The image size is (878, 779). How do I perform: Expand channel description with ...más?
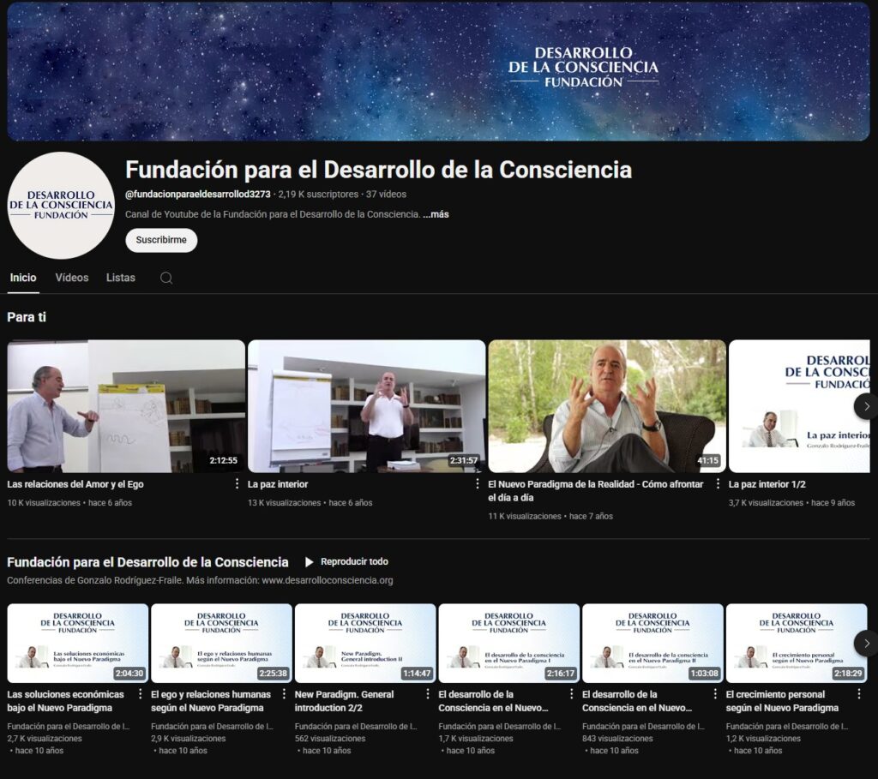(436, 214)
